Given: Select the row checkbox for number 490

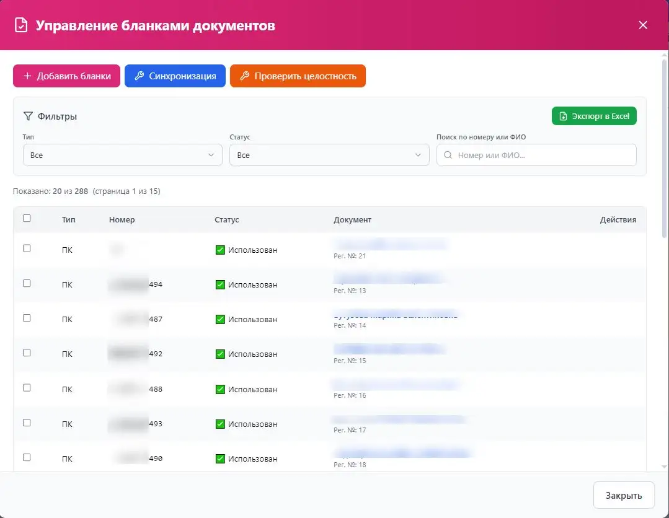Looking at the screenshot, I should pyautogui.click(x=27, y=457).
